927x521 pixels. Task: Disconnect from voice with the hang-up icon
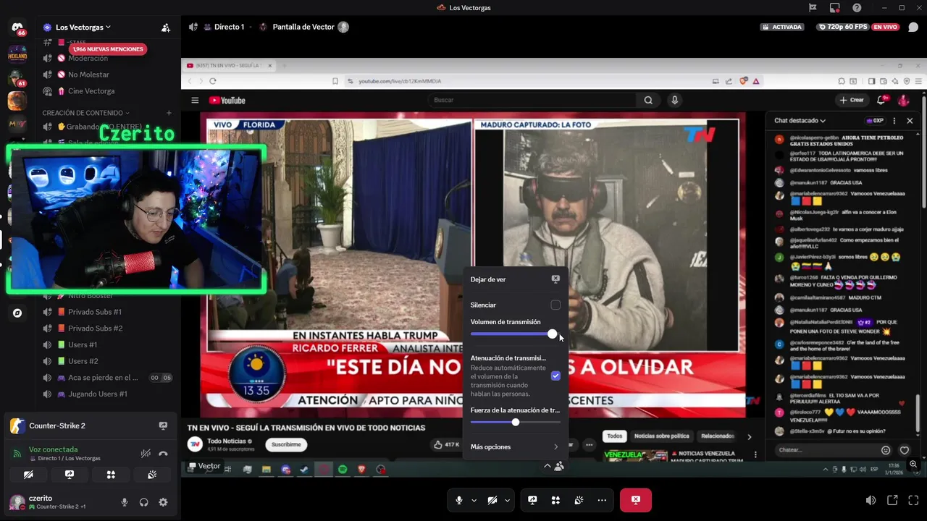[164, 454]
